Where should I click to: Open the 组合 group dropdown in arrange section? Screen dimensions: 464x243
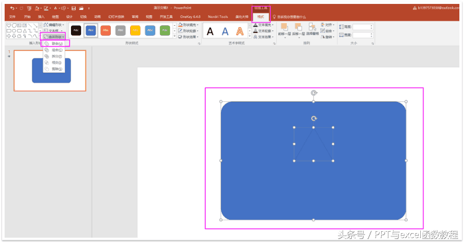click(x=328, y=30)
